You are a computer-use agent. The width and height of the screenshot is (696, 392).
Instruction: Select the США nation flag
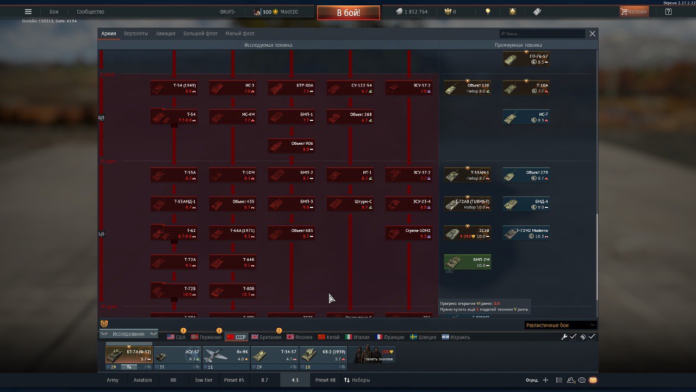pyautogui.click(x=176, y=337)
